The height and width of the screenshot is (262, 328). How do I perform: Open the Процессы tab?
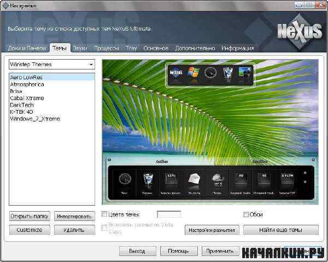click(107, 48)
